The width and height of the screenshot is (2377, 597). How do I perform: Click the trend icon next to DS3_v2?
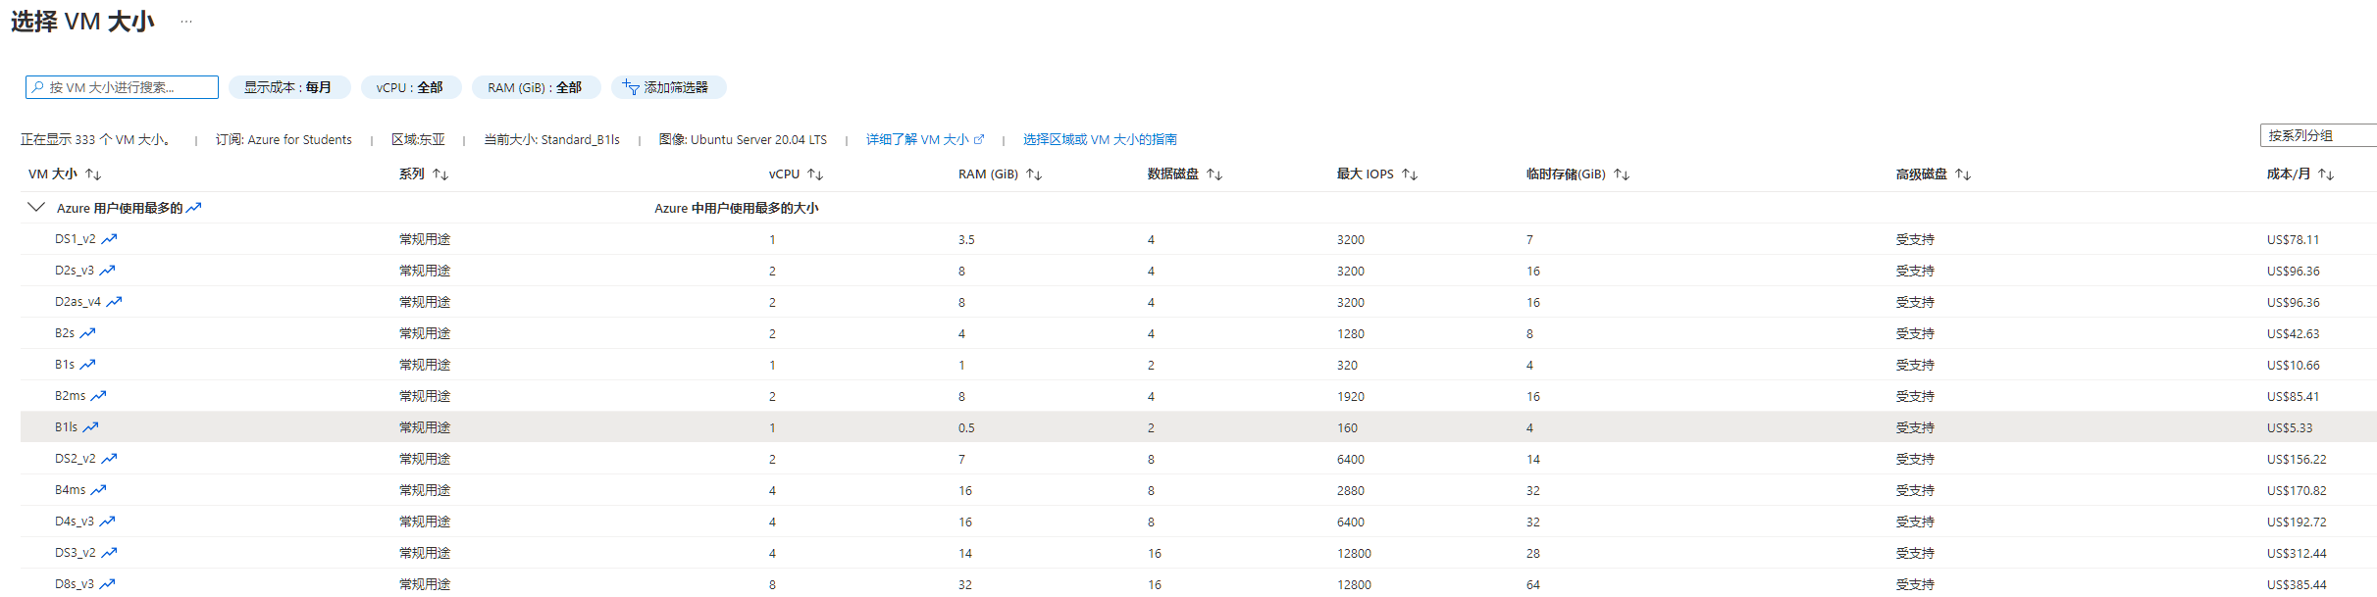[109, 553]
